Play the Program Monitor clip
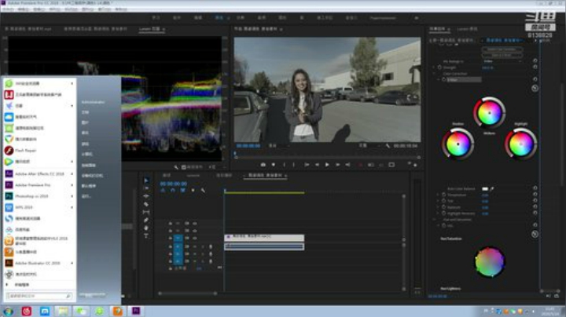 (327, 165)
